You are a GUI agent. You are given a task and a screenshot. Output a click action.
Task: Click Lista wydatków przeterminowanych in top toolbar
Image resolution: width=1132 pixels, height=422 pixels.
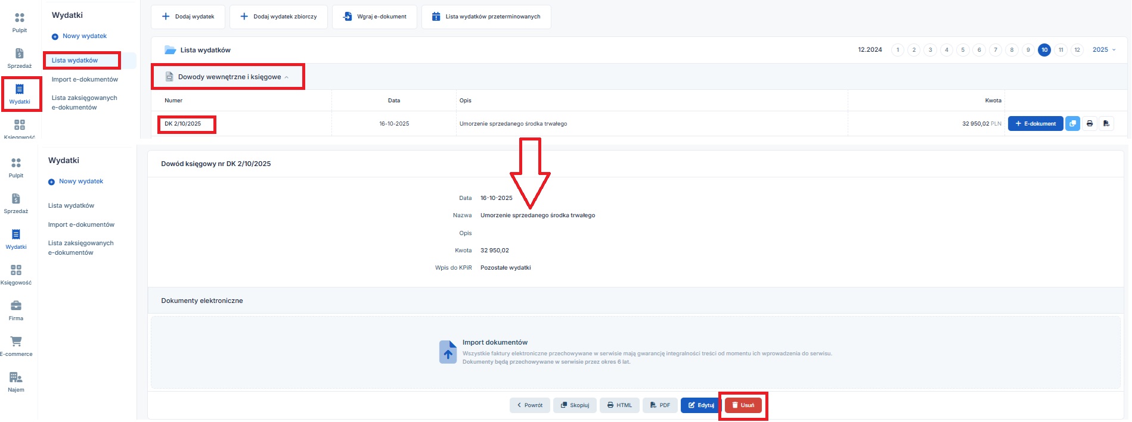tap(486, 17)
